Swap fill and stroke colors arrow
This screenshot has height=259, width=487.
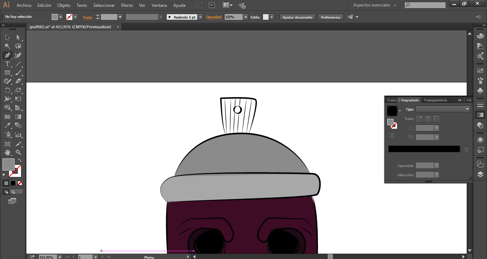20,161
